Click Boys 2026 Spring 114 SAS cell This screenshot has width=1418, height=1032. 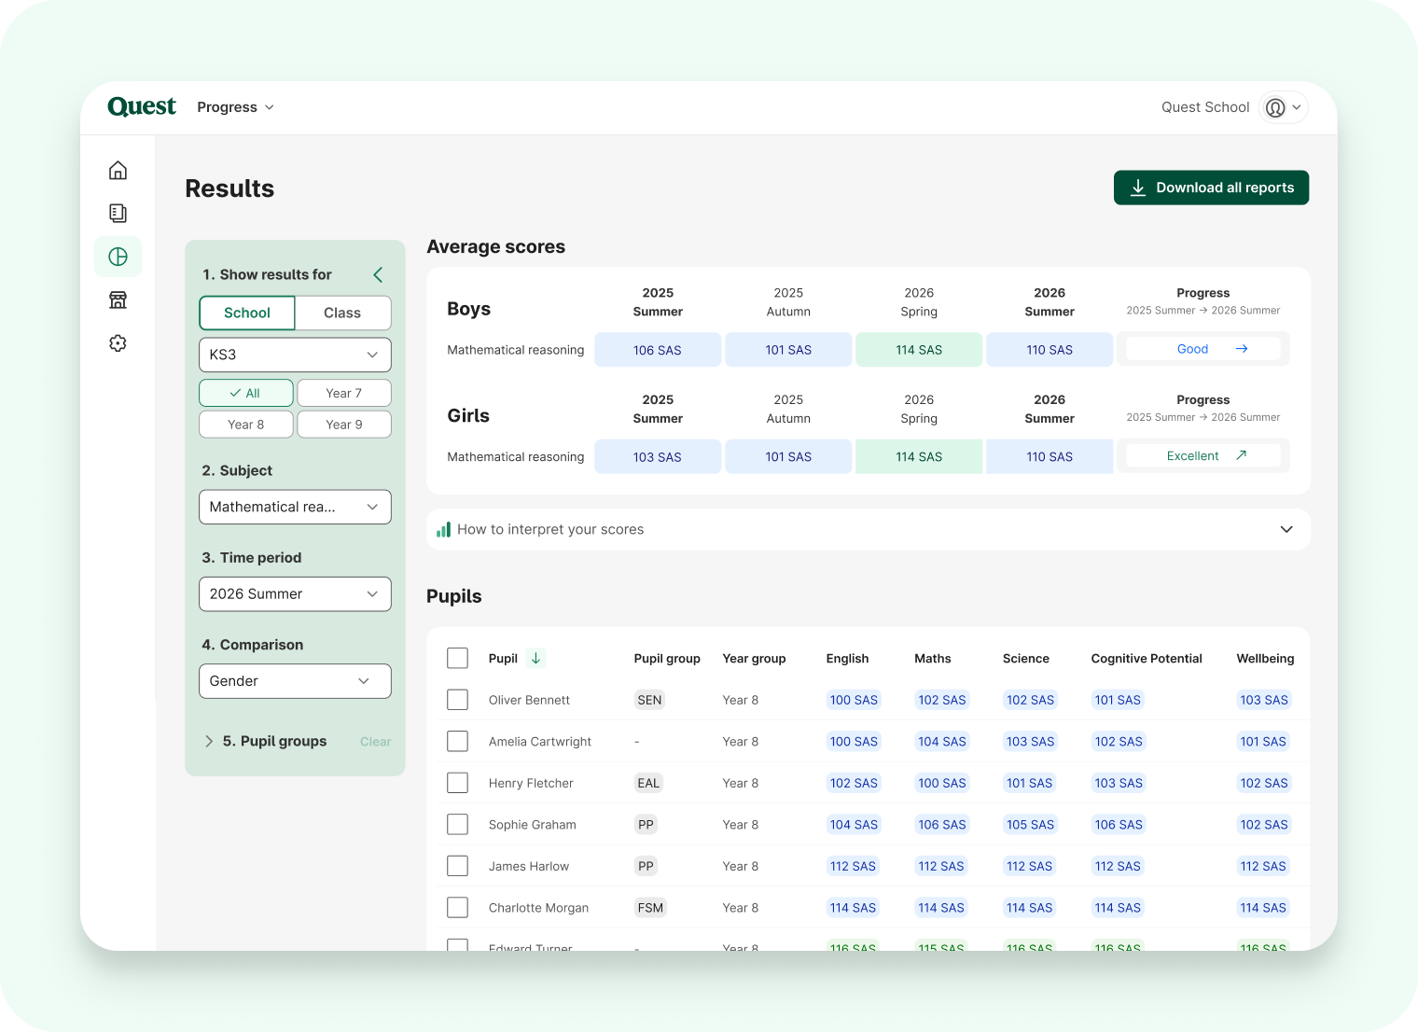click(919, 350)
